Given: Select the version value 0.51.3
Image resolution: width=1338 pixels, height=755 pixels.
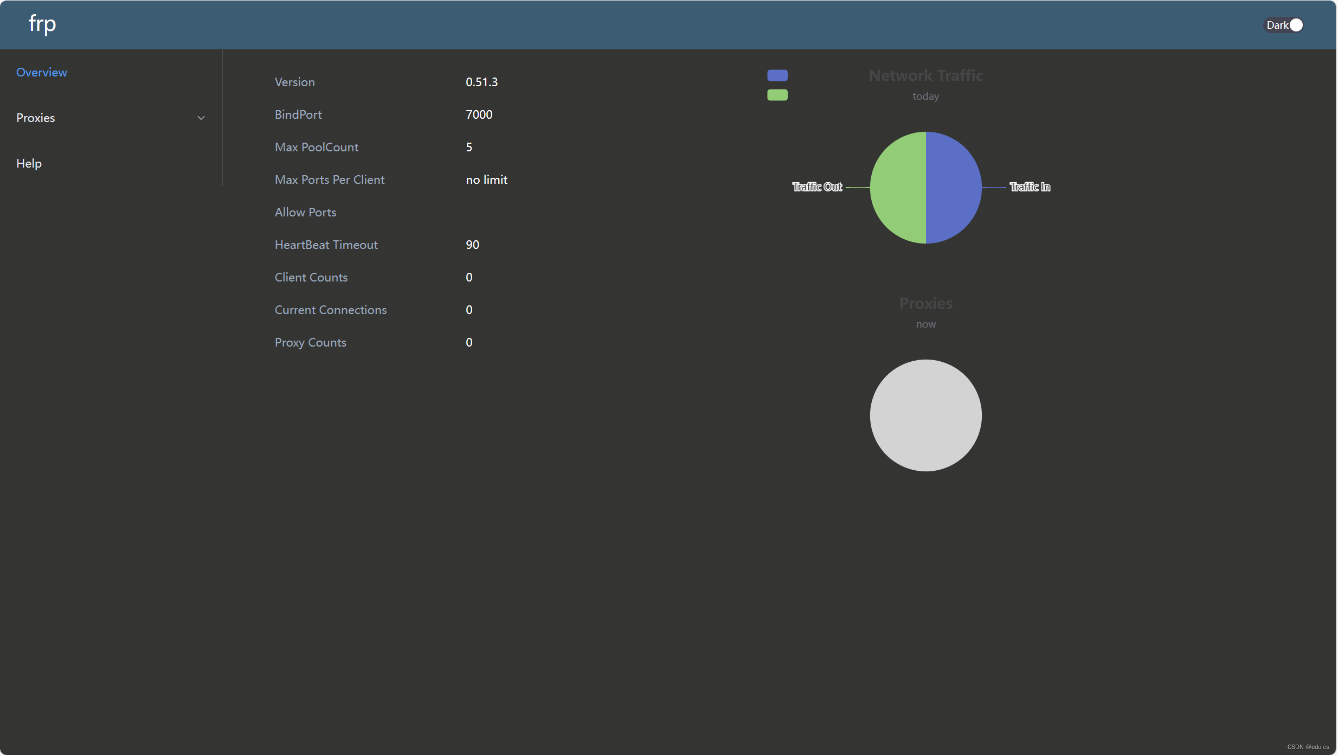Looking at the screenshot, I should coord(482,82).
